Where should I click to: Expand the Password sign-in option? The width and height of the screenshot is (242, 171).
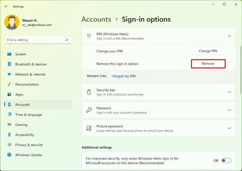[229, 110]
